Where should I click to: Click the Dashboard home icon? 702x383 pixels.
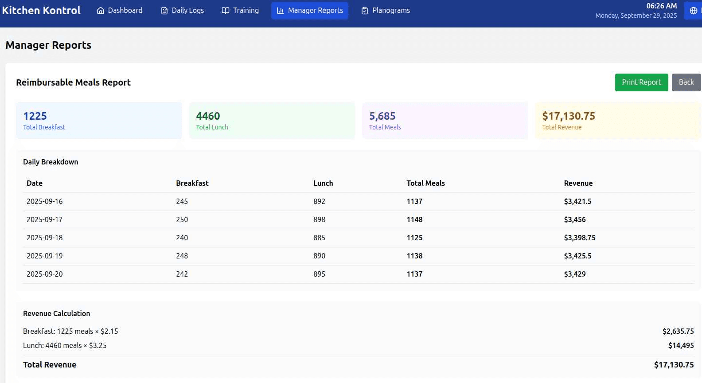(x=101, y=11)
